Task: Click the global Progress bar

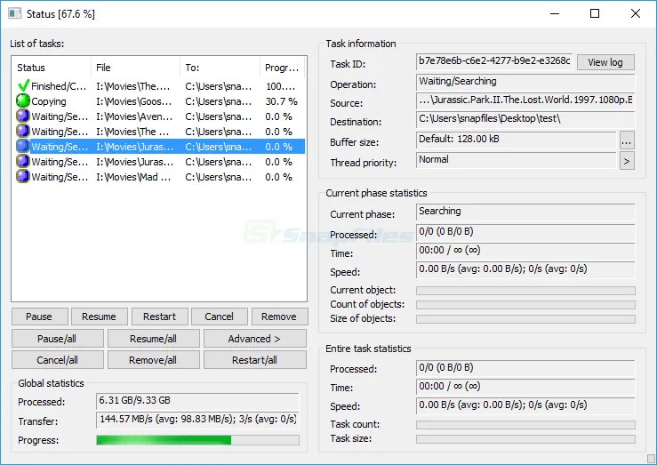Action: pyautogui.click(x=197, y=440)
